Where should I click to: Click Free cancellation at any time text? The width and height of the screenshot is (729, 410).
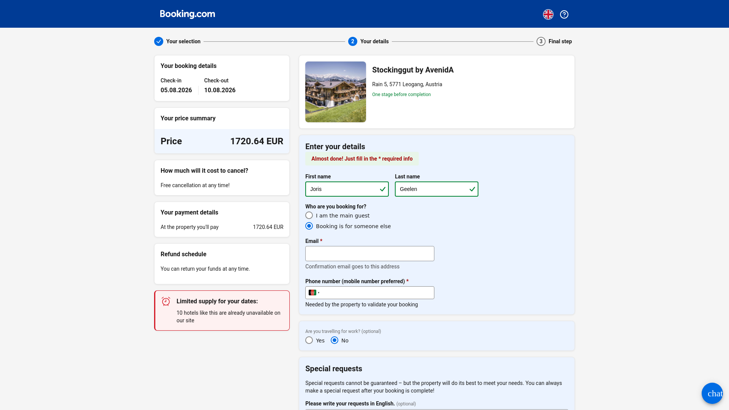point(195,185)
